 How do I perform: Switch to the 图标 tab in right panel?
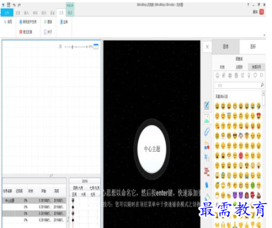tap(253, 47)
